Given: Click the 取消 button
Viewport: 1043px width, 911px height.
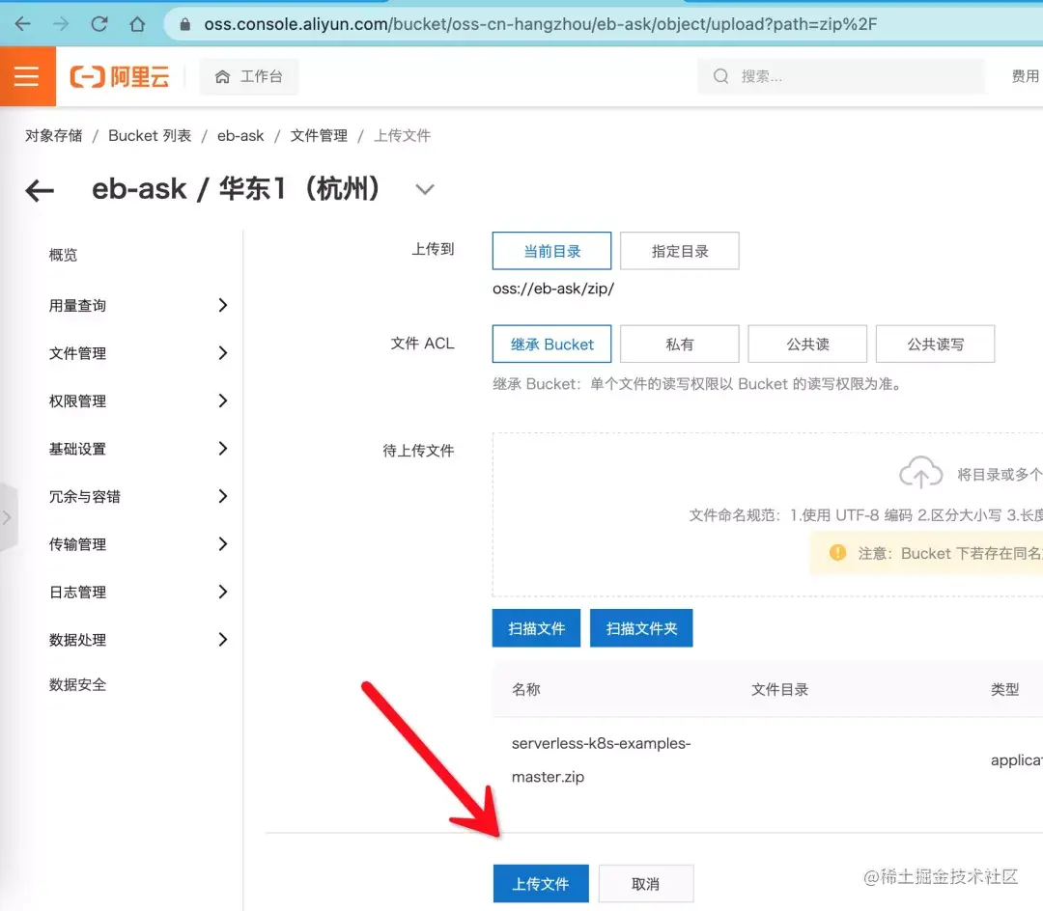Looking at the screenshot, I should tap(646, 884).
